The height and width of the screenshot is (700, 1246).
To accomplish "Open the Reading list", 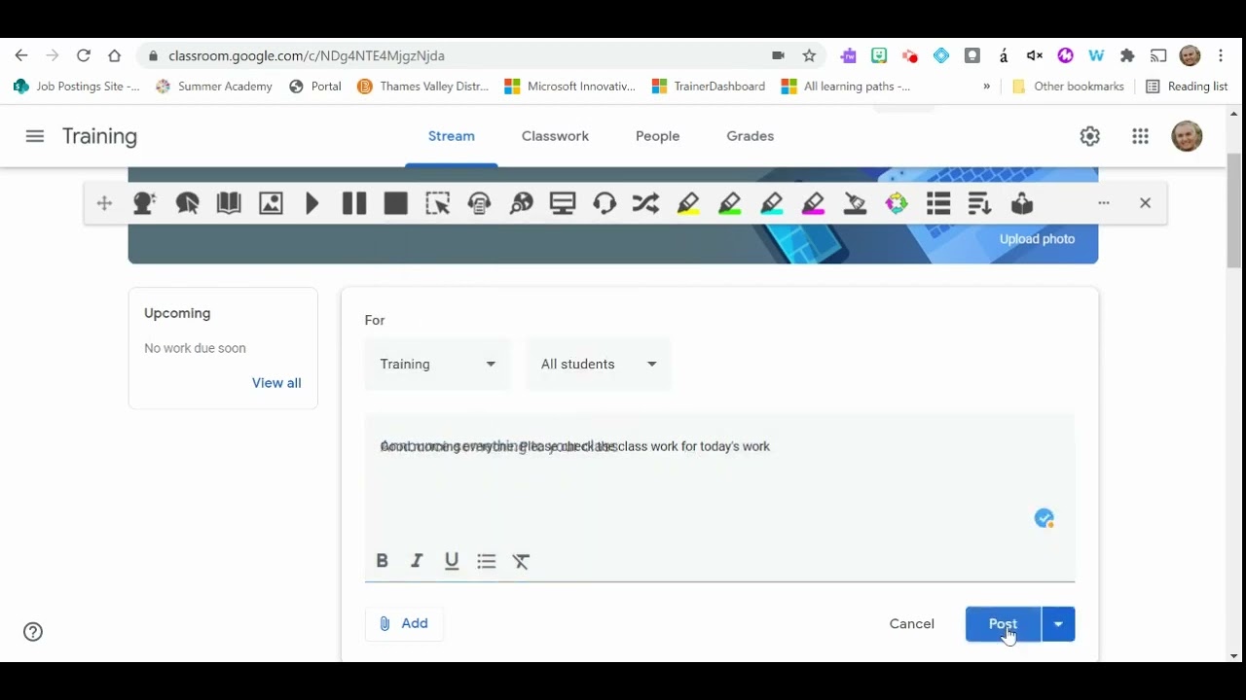I will coord(1187,87).
